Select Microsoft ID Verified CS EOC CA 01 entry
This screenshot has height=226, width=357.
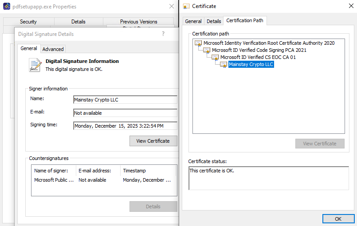pos(258,58)
